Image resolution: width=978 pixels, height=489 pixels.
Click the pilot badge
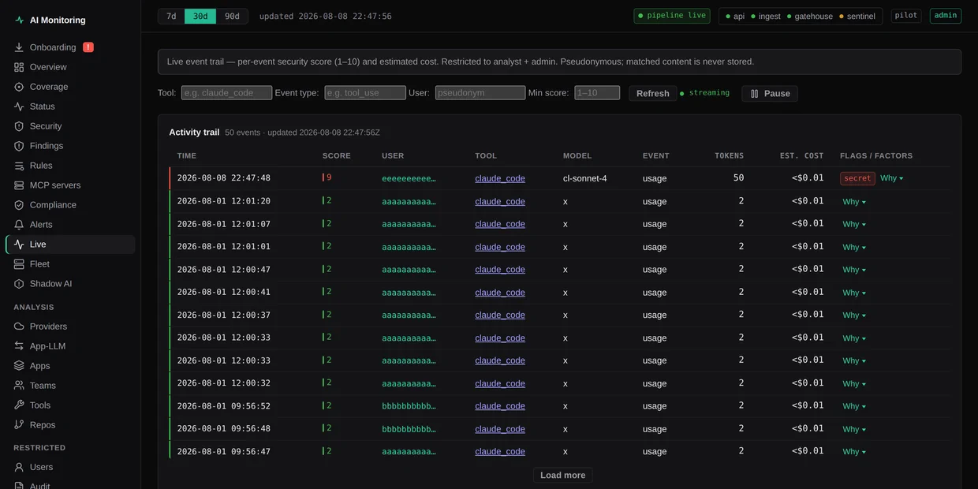click(906, 16)
